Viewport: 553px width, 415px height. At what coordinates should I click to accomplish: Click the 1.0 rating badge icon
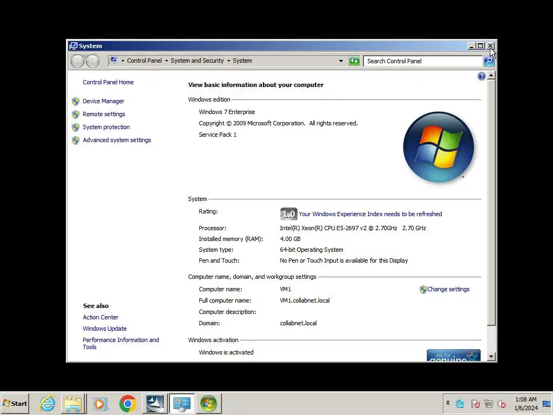coord(288,214)
